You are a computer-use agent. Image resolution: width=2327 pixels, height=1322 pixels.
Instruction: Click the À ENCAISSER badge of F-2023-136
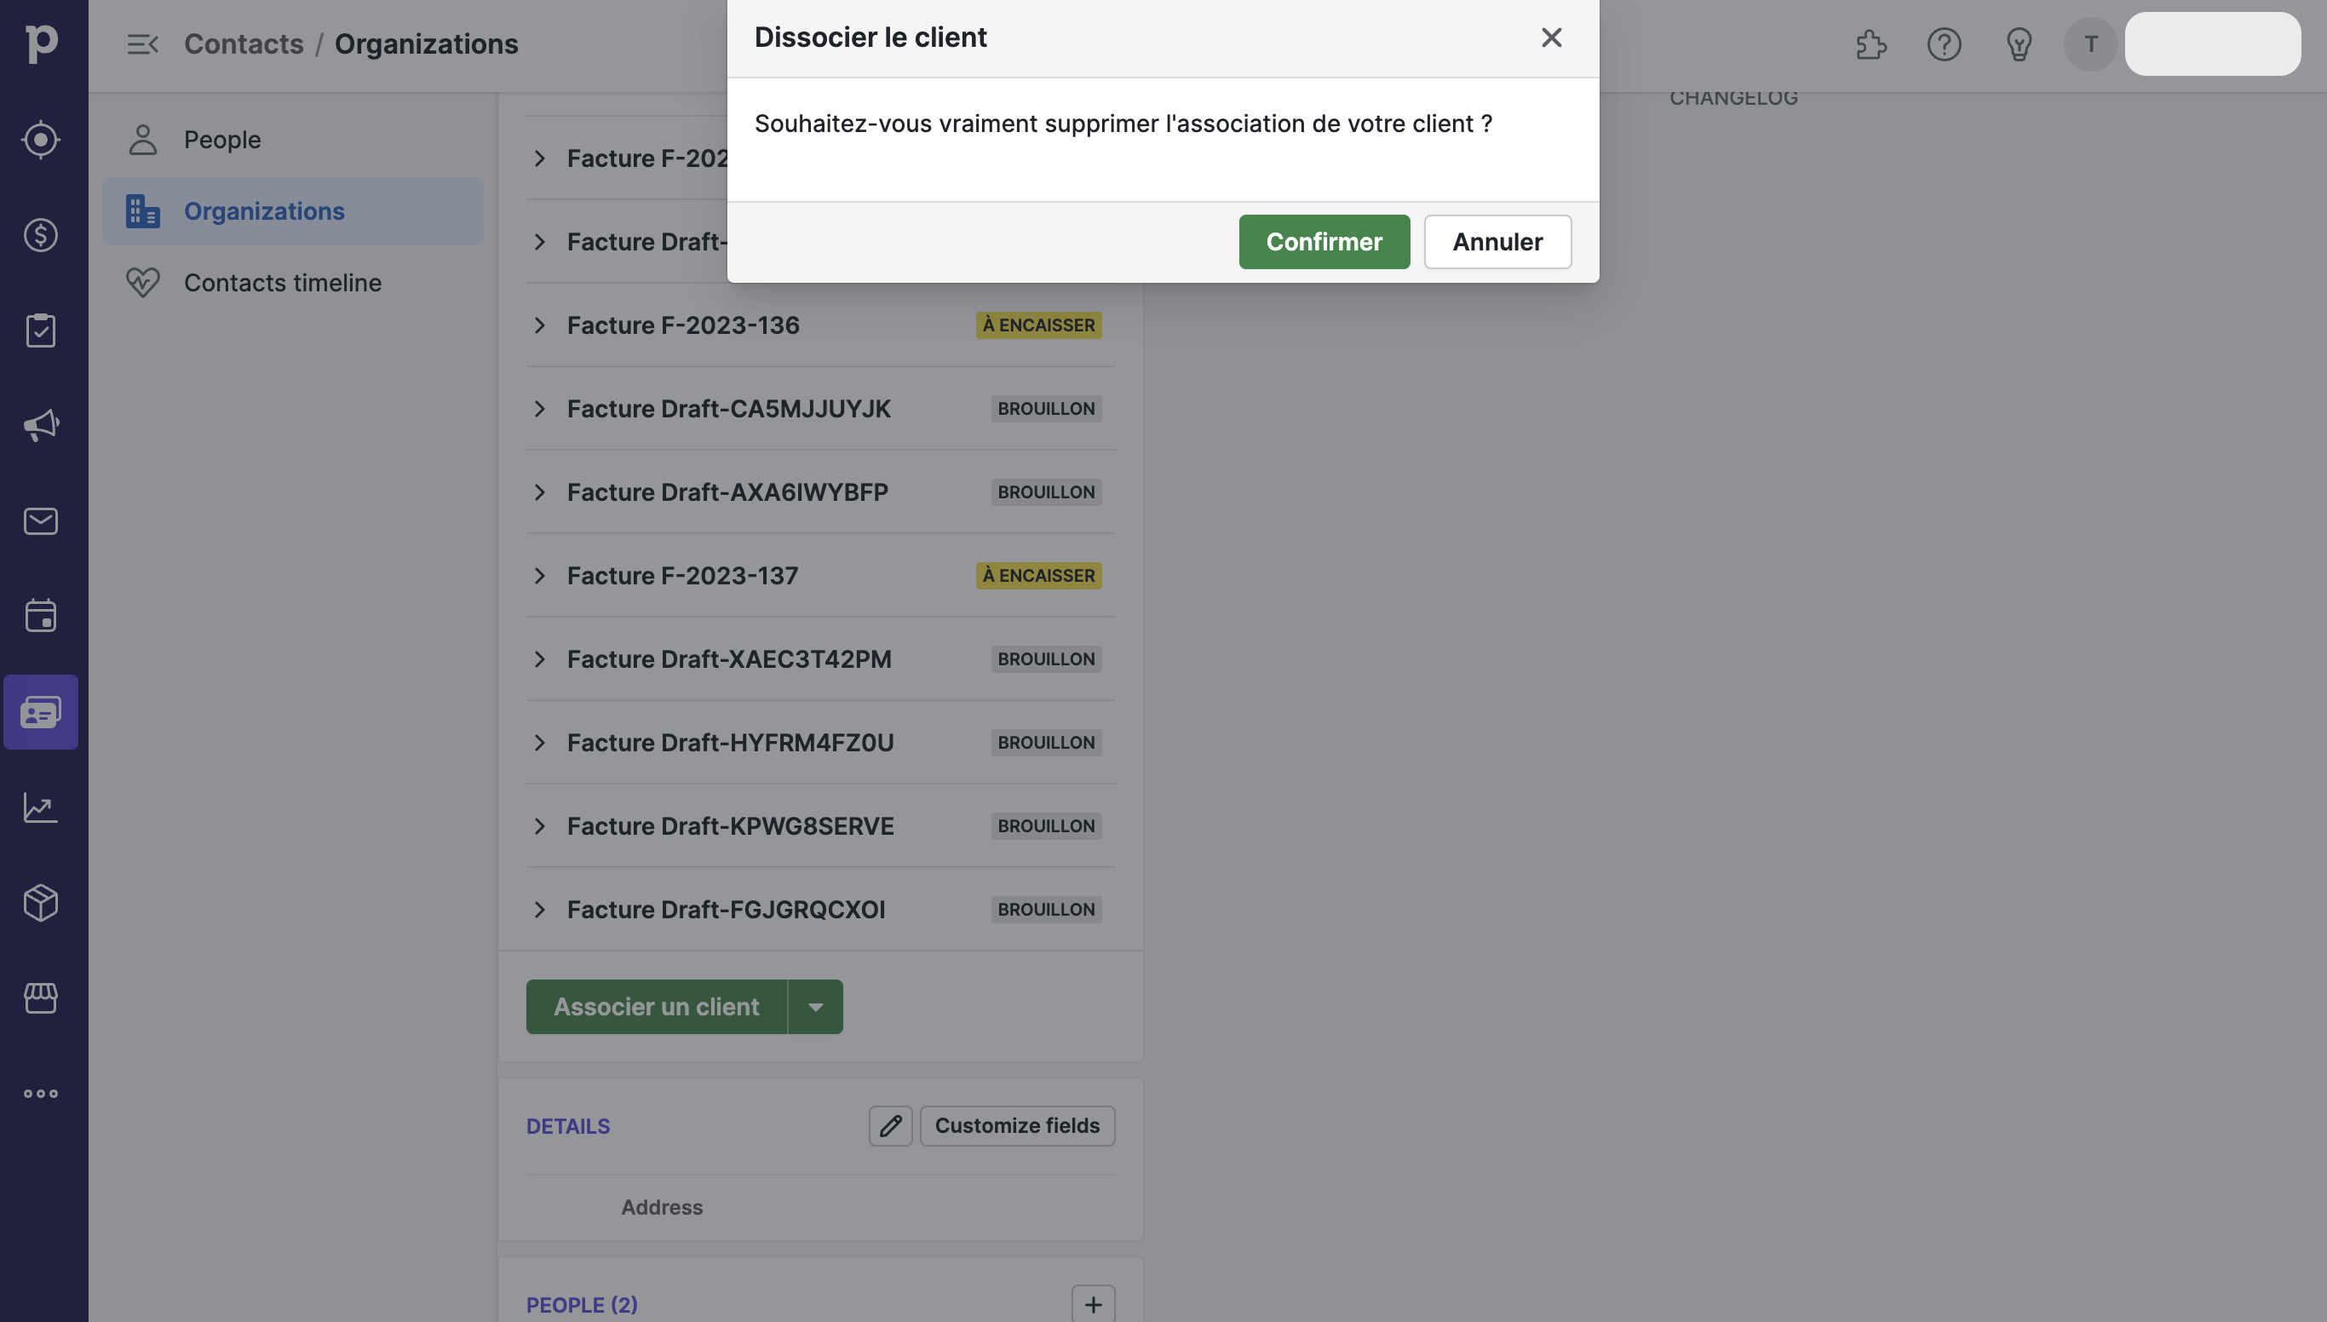[1038, 325]
